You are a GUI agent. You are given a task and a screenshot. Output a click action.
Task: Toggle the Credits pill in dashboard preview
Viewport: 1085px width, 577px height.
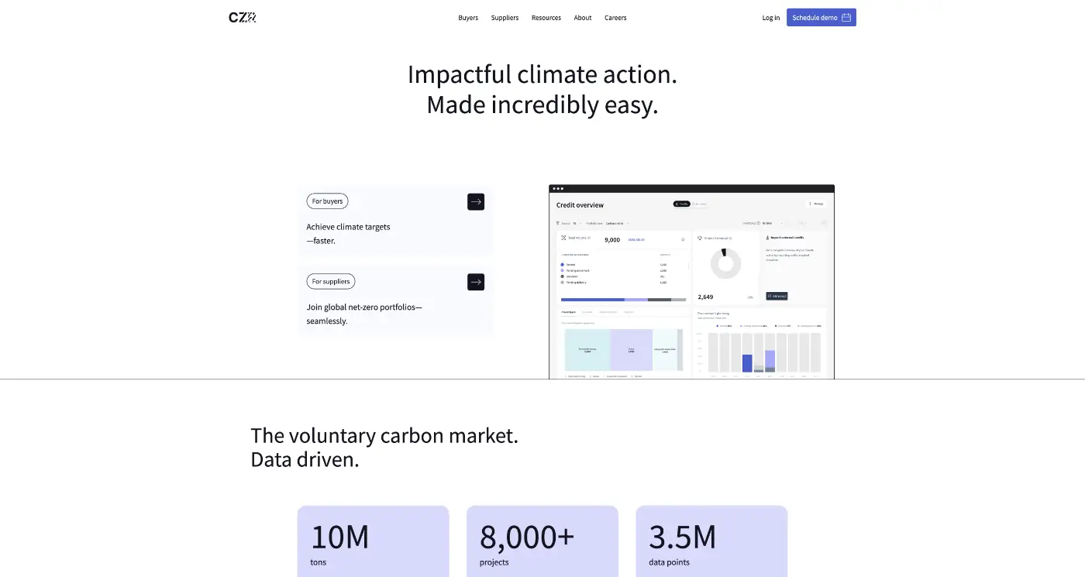[x=681, y=204]
